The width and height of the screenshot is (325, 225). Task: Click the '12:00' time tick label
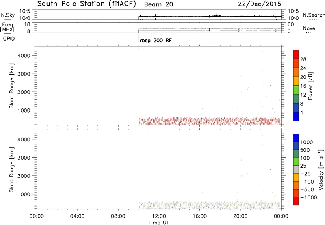point(159,216)
